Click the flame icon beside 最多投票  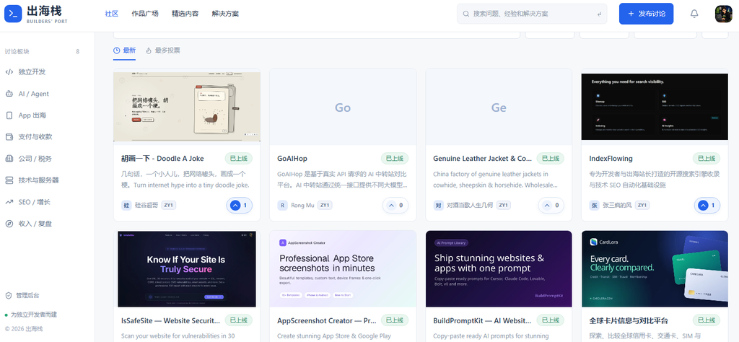click(149, 51)
